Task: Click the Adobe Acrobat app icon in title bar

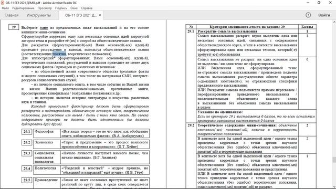Action: pyautogui.click(x=2, y=3)
